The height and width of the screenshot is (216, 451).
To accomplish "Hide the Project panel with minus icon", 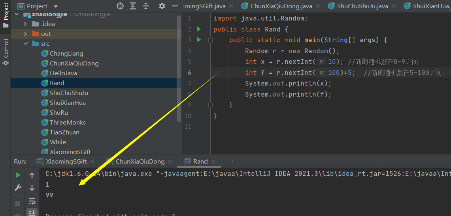I will (175, 6).
